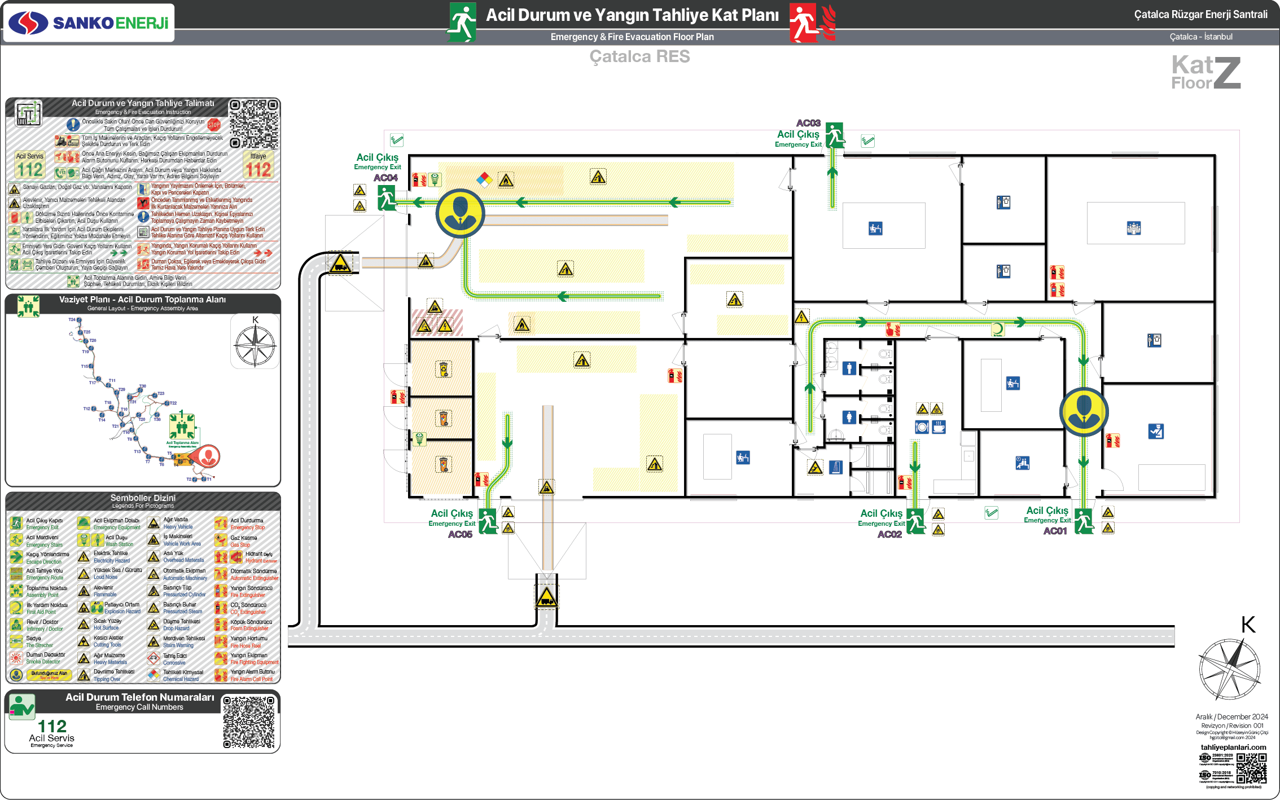The width and height of the screenshot is (1280, 800).
Task: Click the SANKO ENERJİ logo
Action: pyautogui.click(x=89, y=23)
